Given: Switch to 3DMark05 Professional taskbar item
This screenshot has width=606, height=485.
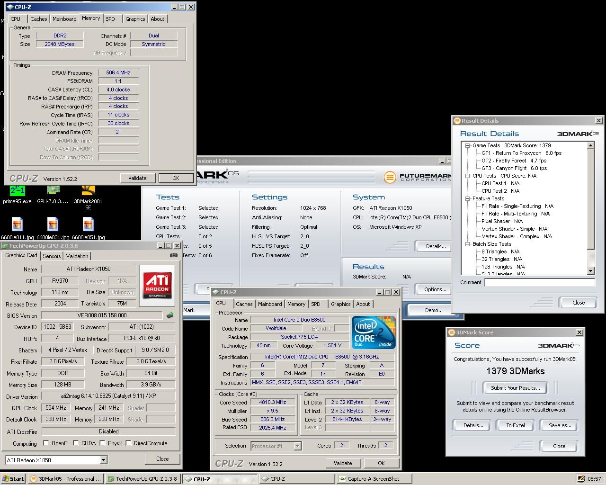Looking at the screenshot, I should [x=65, y=479].
